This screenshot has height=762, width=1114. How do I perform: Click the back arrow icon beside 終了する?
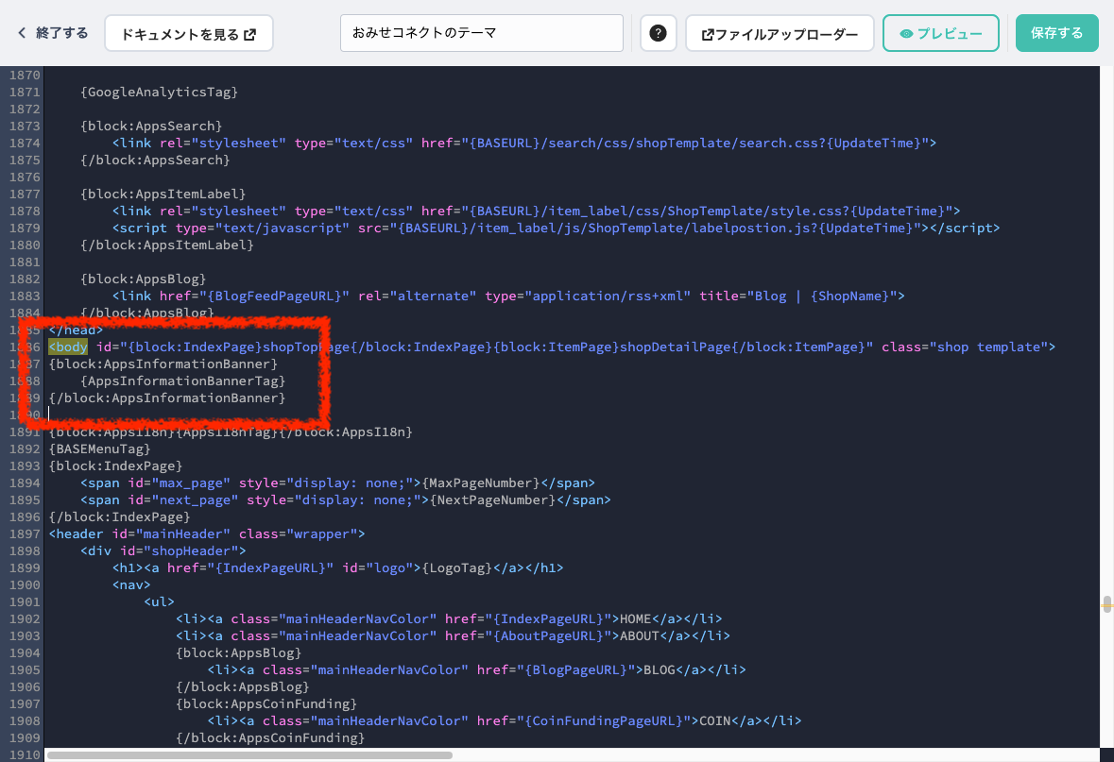22,33
